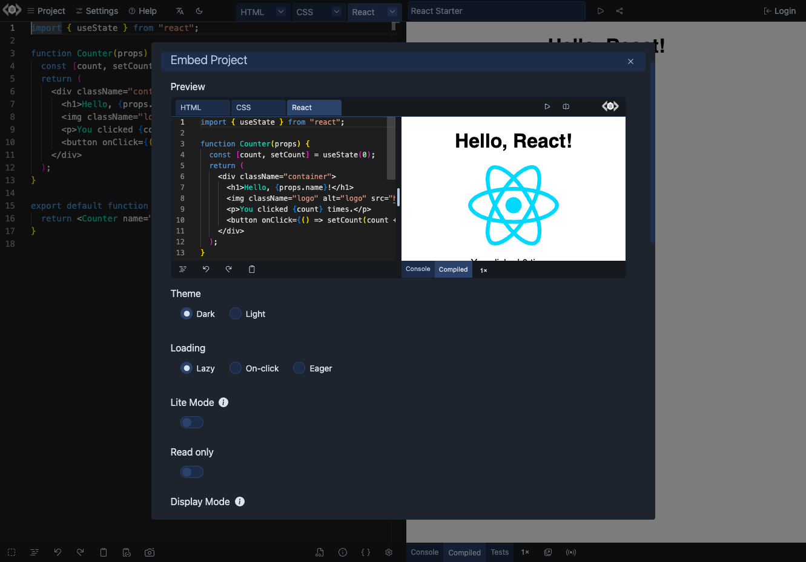The height and width of the screenshot is (562, 806).
Task: Click the share icon in the top bar
Action: pos(619,11)
